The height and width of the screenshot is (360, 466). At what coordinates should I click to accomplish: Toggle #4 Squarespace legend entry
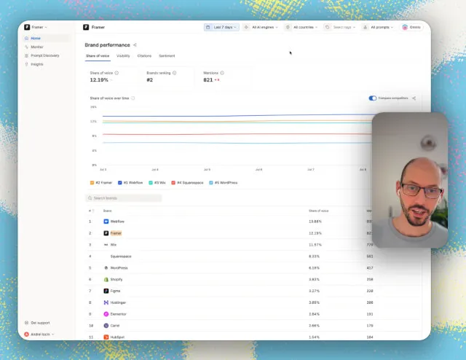pos(187,183)
